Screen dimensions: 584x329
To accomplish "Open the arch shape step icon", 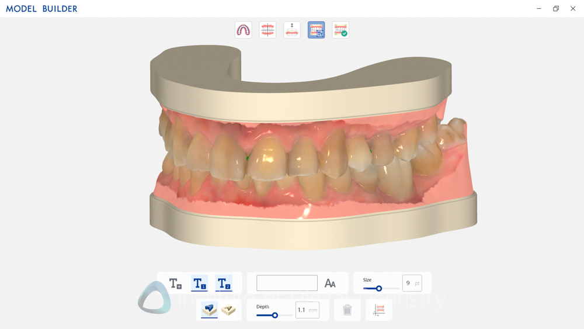I will tap(243, 30).
